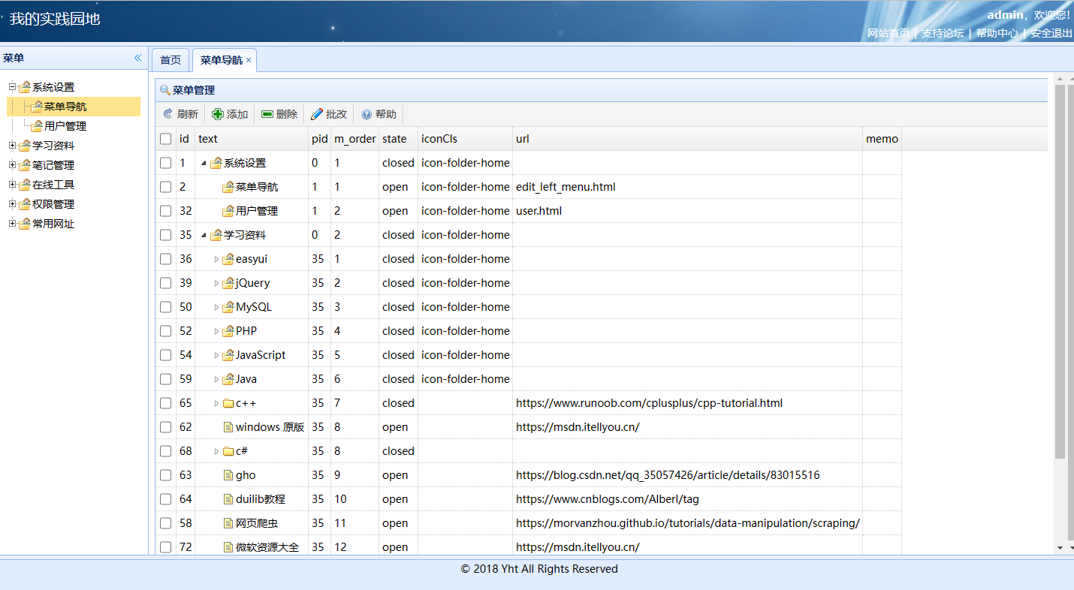
Task: Click the 删除 toolbar button label
Action: click(287, 114)
